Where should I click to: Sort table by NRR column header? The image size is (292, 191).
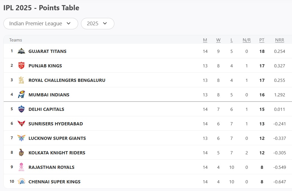click(279, 40)
